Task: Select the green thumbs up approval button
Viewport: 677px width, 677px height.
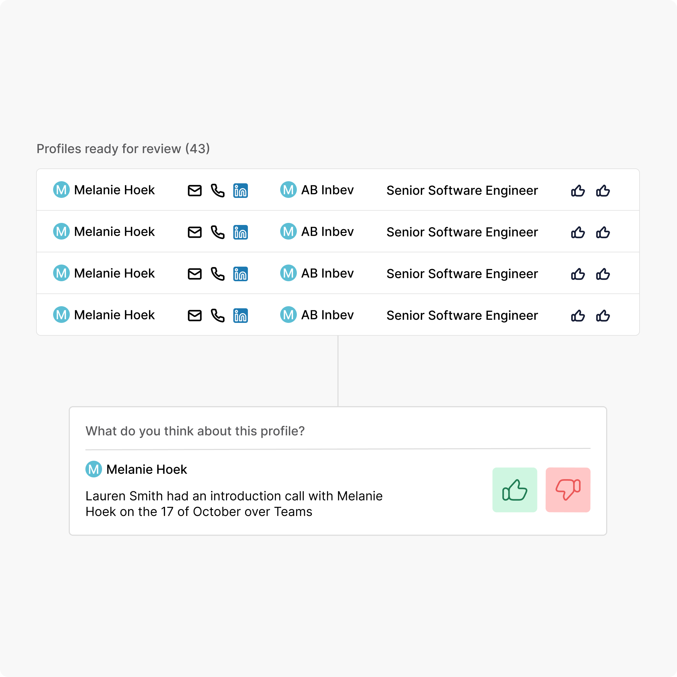Action: coord(515,490)
